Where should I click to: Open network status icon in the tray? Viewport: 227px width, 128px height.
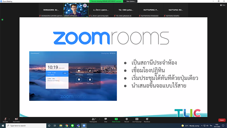[x=205, y=126]
